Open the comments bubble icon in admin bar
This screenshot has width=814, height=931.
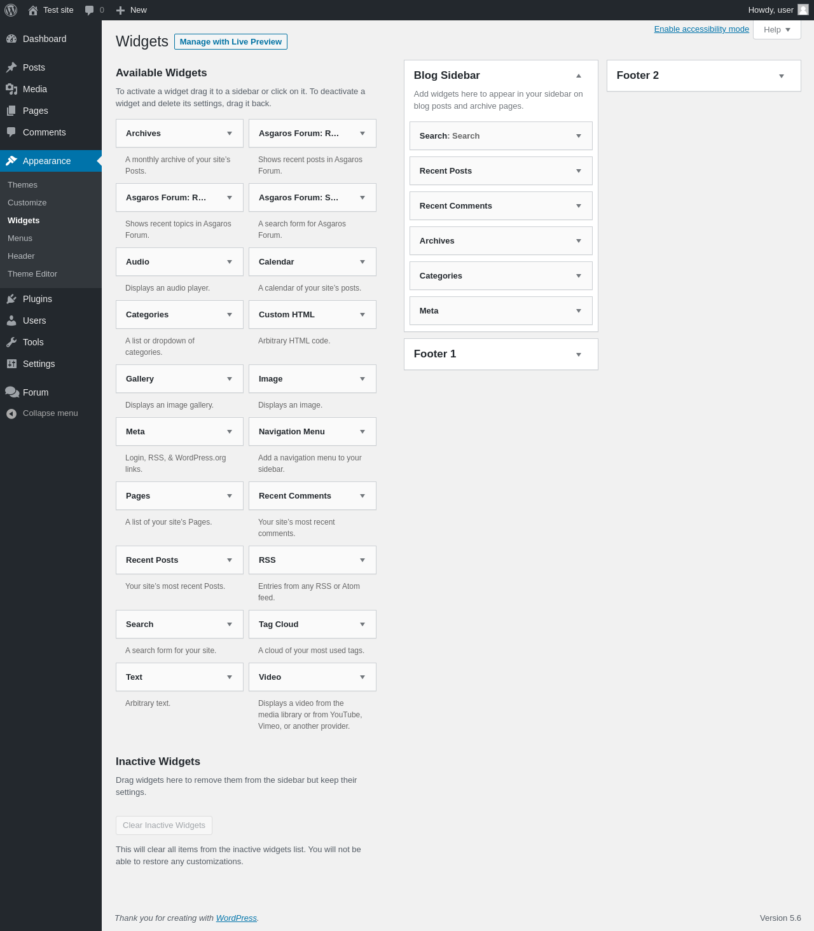coord(89,10)
